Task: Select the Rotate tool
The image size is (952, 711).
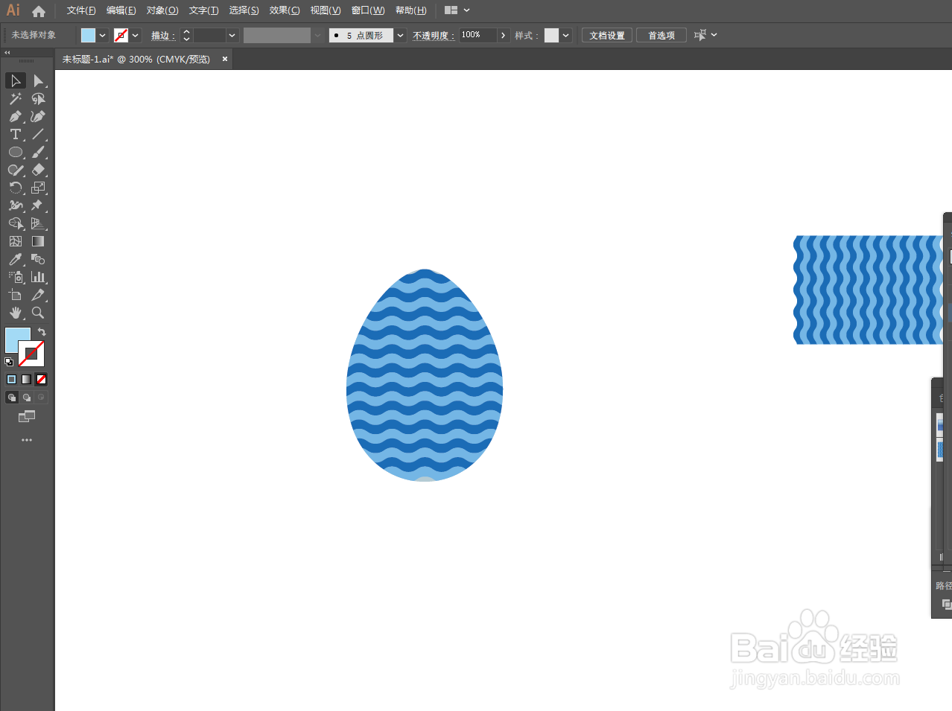Action: 16,188
